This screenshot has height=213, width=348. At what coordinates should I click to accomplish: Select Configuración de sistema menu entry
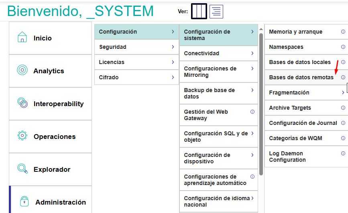pos(207,35)
